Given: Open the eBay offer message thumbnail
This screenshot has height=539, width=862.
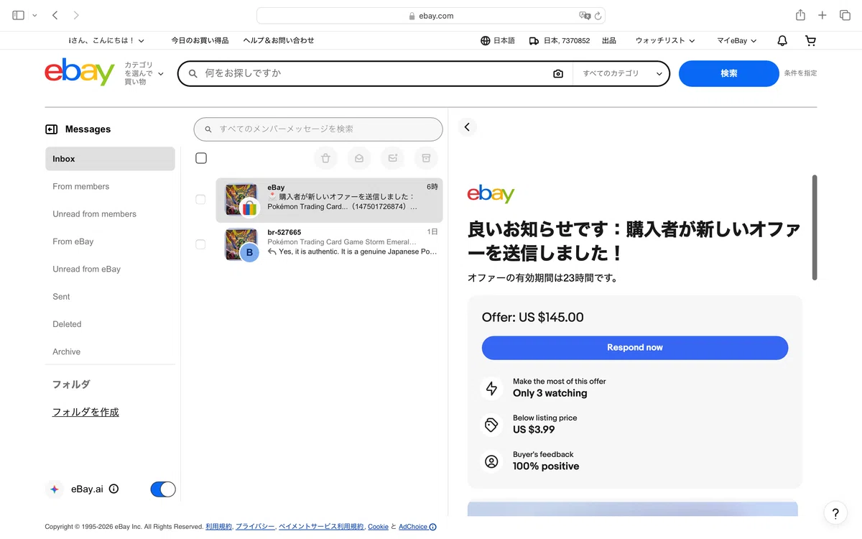Looking at the screenshot, I should 241,200.
